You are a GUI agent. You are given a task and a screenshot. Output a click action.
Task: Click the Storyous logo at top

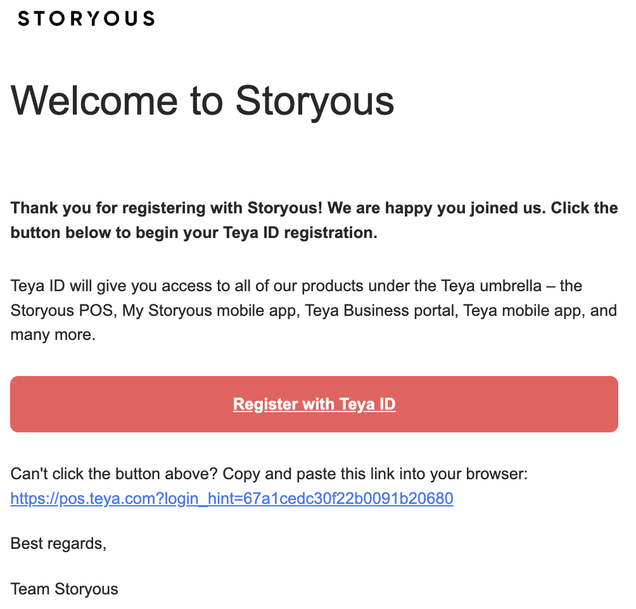86,18
